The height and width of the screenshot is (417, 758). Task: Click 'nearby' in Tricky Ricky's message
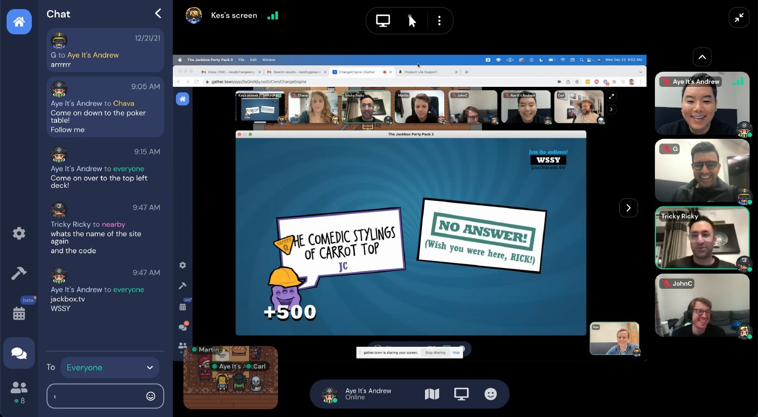coord(114,224)
